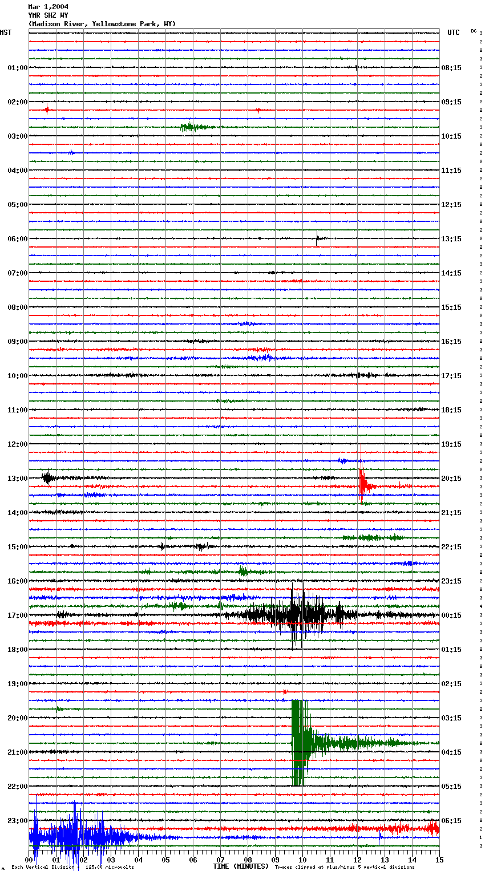Click 'Traces clipped at plus/minus 5 vertical divisions' note
The height and width of the screenshot is (875, 485).
345,867
